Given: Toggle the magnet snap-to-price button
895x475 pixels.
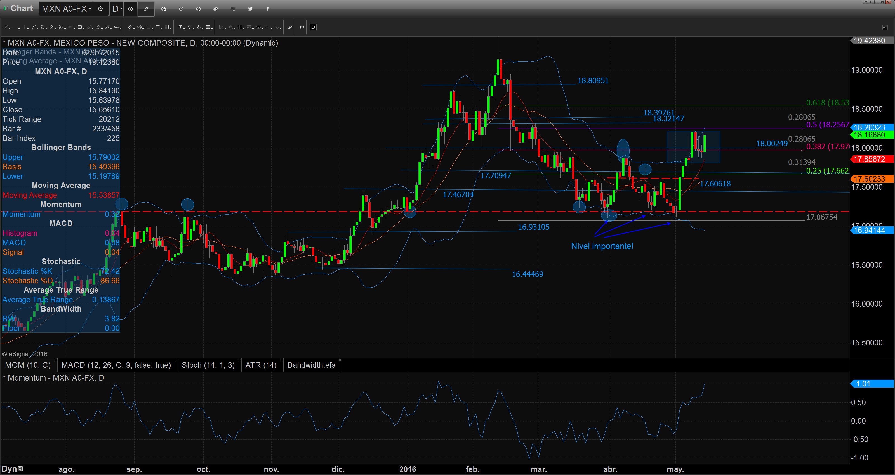Looking at the screenshot, I should click(313, 27).
